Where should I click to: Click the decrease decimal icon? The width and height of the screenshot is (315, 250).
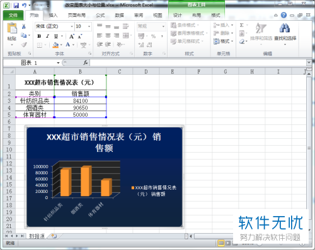coord(149,45)
